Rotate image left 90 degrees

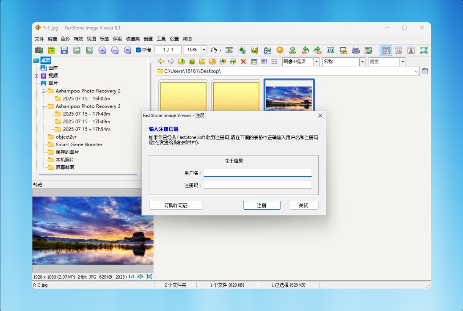(305, 50)
